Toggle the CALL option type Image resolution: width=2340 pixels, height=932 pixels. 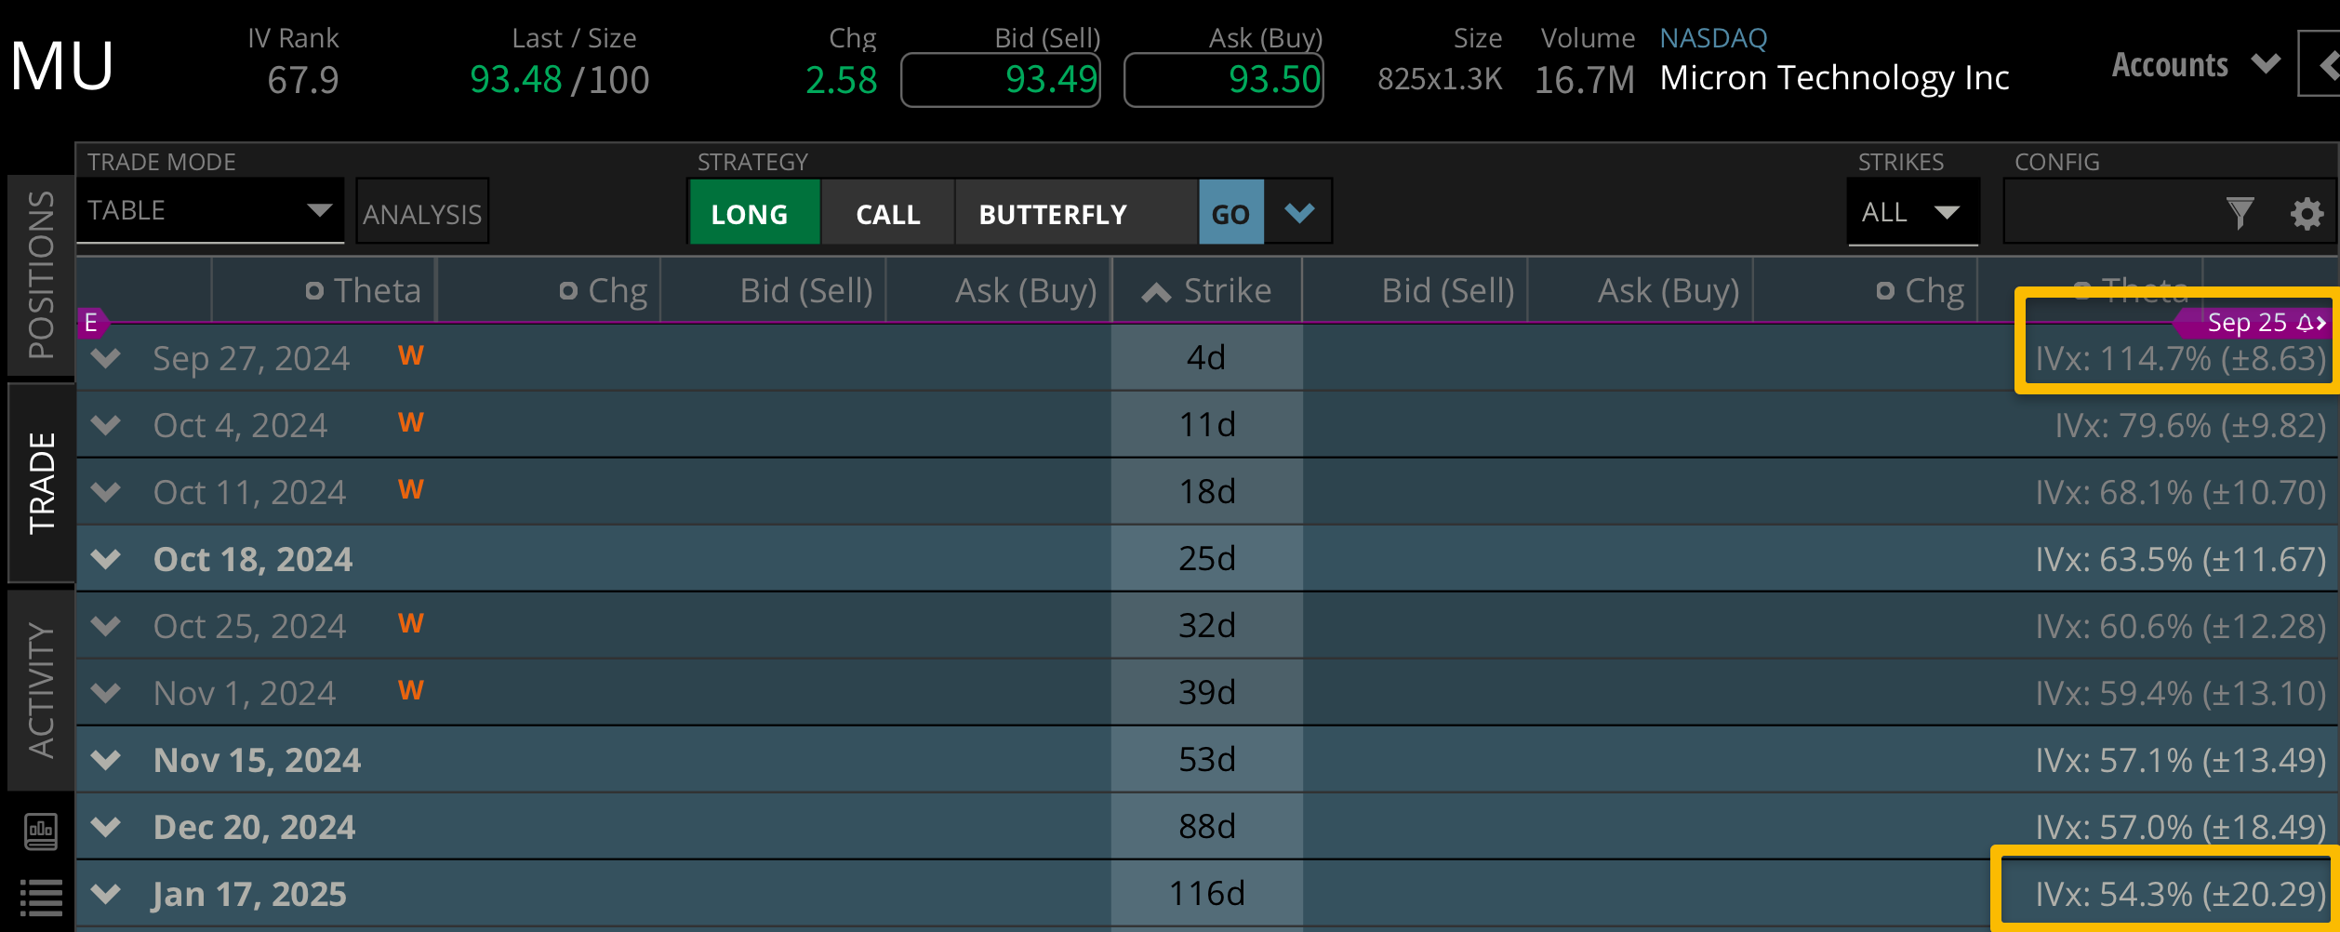point(887,213)
